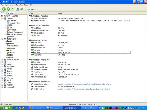Open the Chipset page
This screenshot has height=110, width=147.
(x=12, y=53)
